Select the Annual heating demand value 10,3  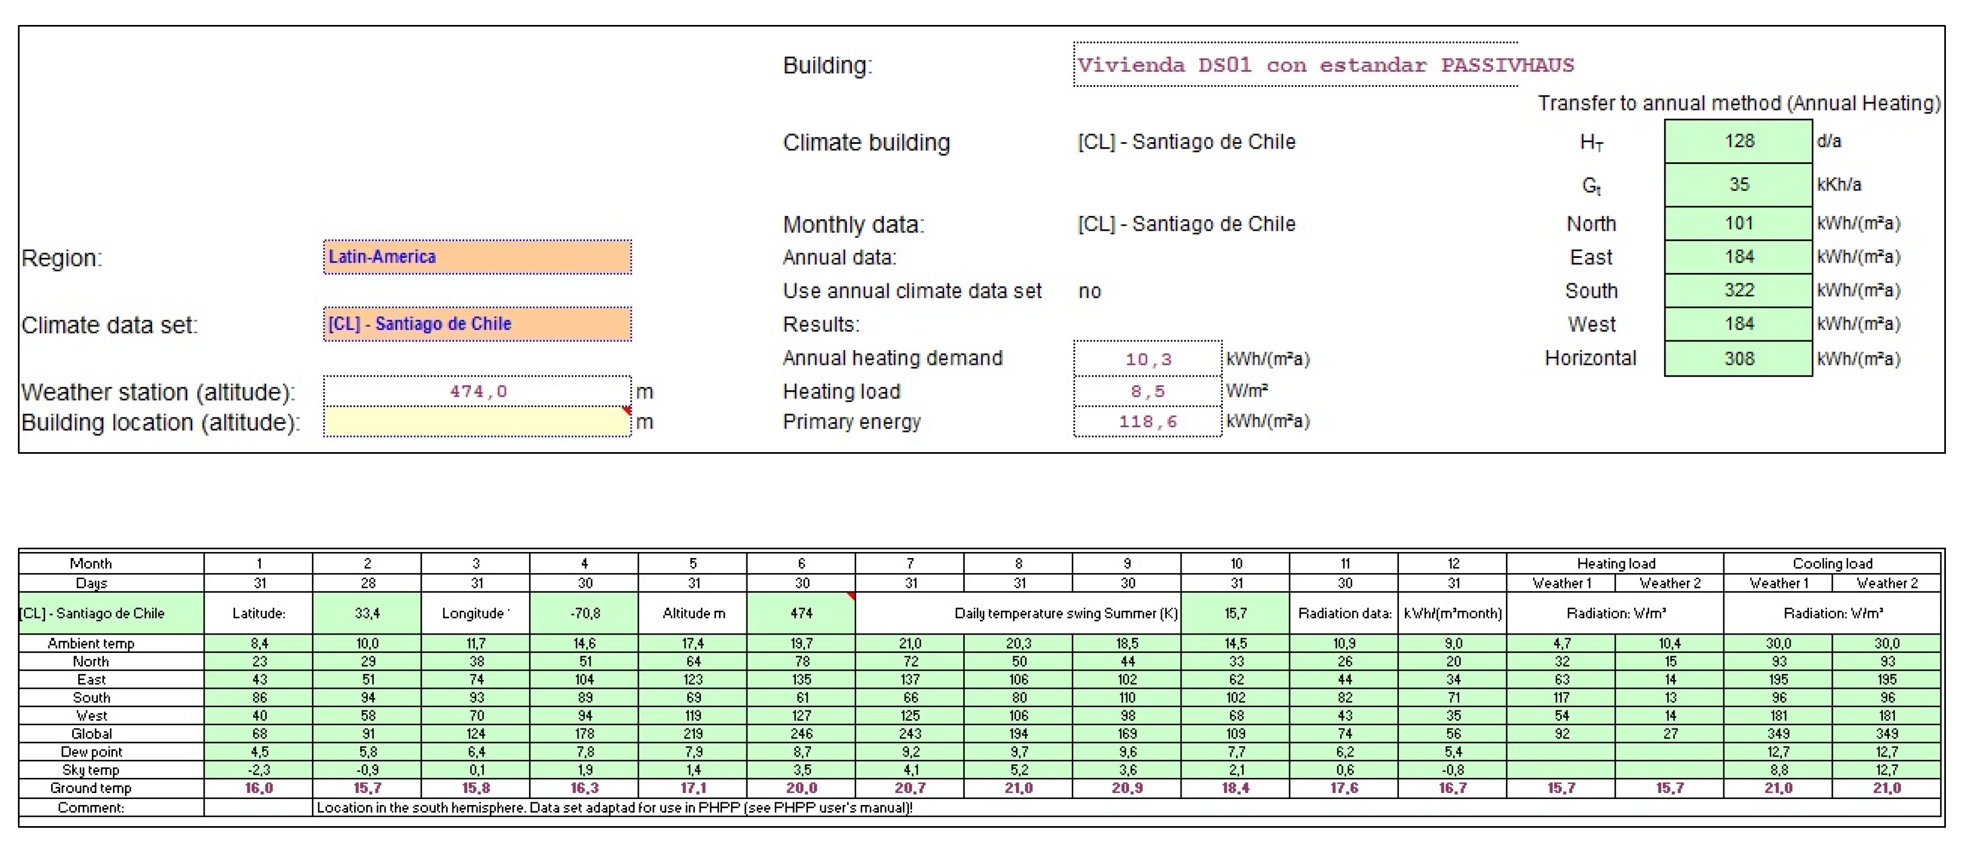coord(1147,359)
